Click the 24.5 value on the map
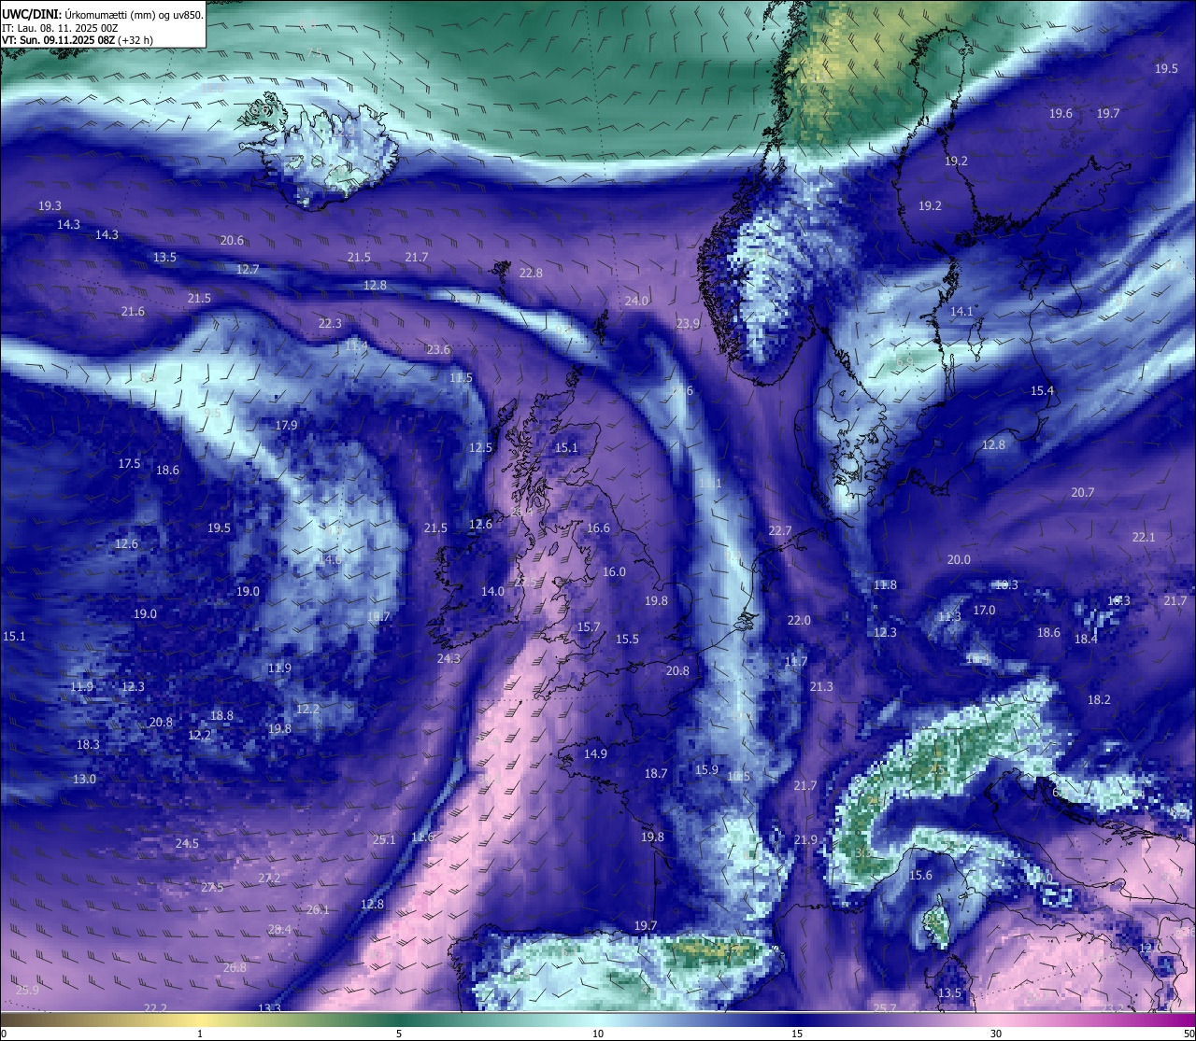 (187, 844)
